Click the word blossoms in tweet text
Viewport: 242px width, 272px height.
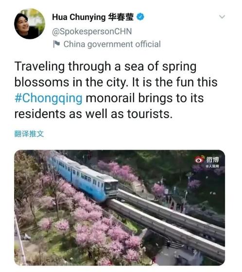click(x=42, y=82)
